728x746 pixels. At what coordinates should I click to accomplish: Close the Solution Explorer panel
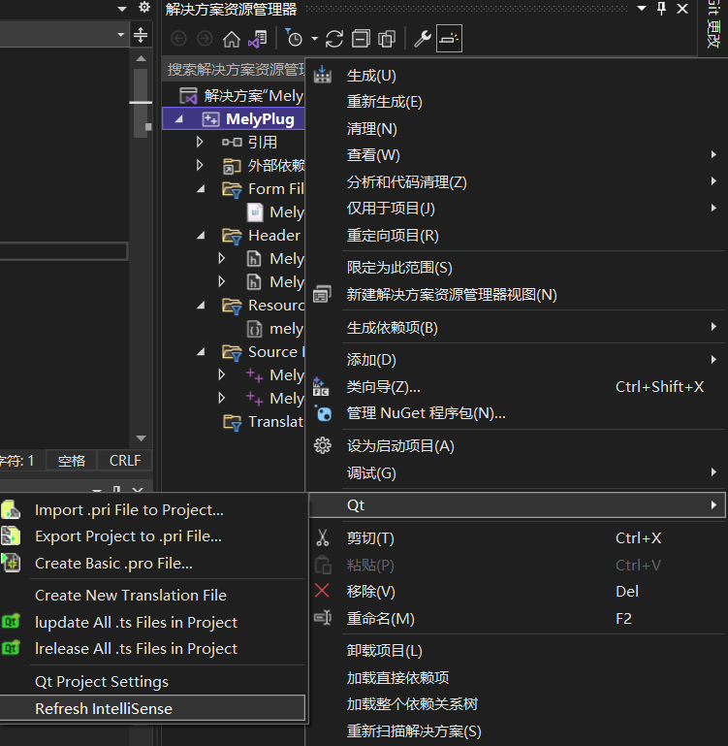(x=682, y=8)
